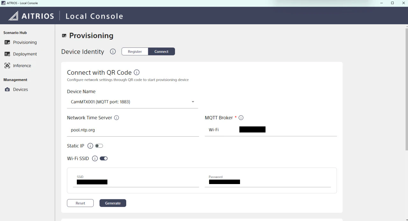
Task: Enable the Static IP toggle
Action: pyautogui.click(x=99, y=146)
